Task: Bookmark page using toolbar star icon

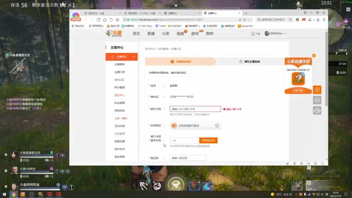Action: [x=117, y=20]
